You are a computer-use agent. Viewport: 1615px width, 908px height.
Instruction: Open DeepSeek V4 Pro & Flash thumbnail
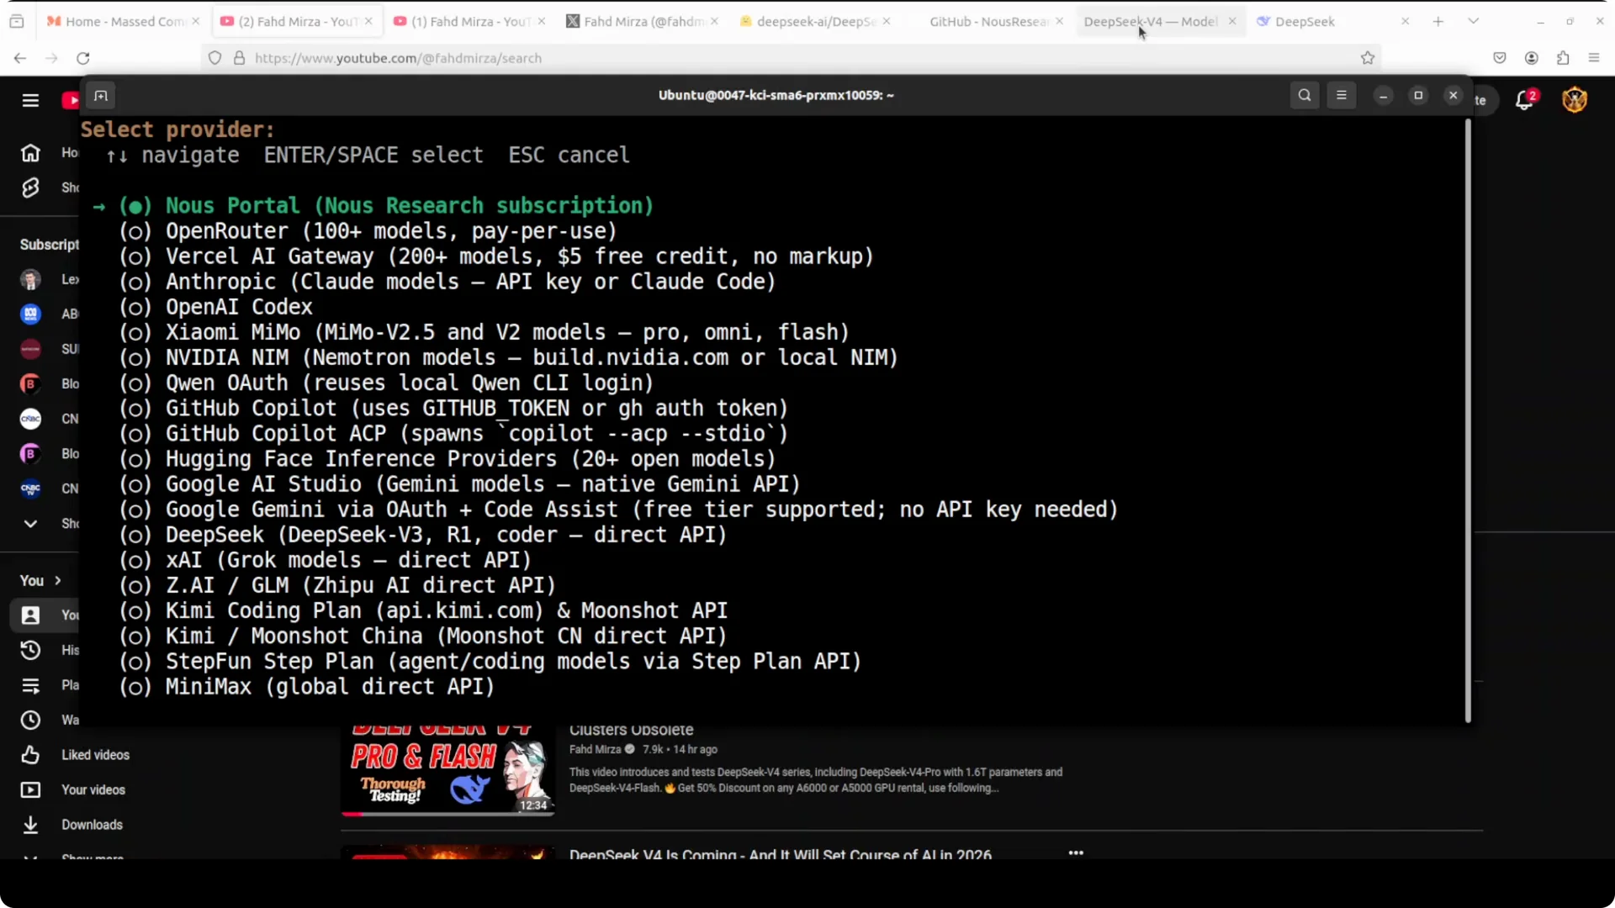pos(447,770)
